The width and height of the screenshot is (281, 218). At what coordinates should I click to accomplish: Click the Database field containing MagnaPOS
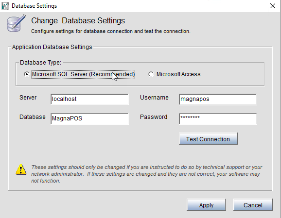click(x=89, y=118)
